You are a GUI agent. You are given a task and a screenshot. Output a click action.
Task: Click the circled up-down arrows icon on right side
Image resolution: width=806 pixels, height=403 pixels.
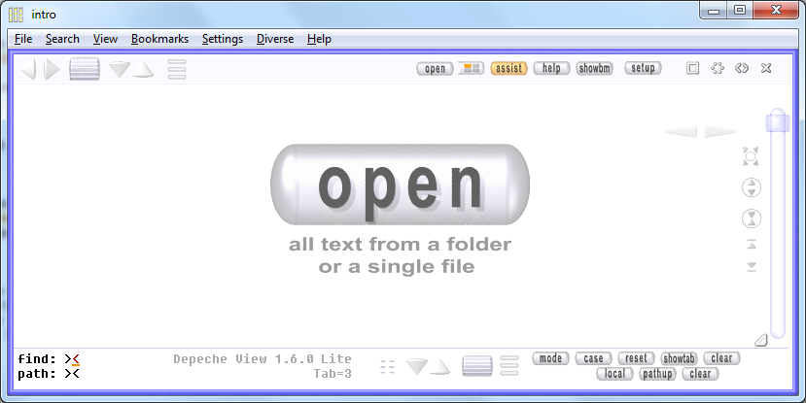click(x=751, y=187)
